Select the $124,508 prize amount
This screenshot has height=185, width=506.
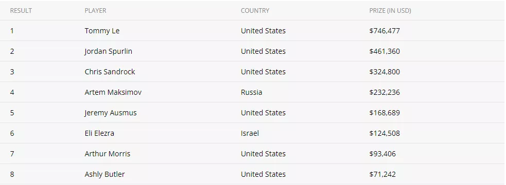(385, 133)
